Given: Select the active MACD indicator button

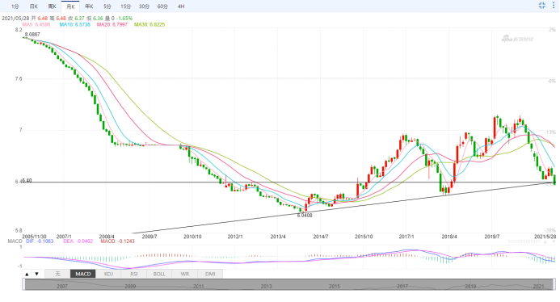Looking at the screenshot, I should point(83,274).
